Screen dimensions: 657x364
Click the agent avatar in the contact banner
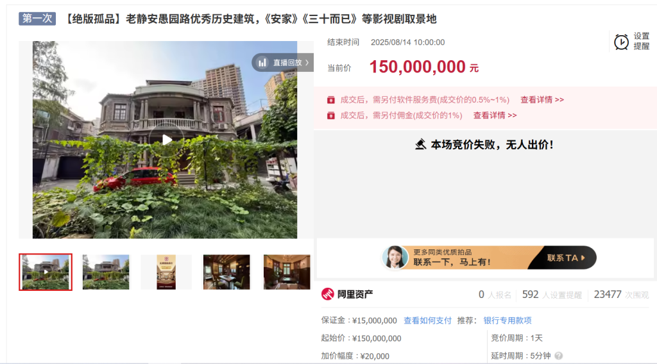[395, 258]
